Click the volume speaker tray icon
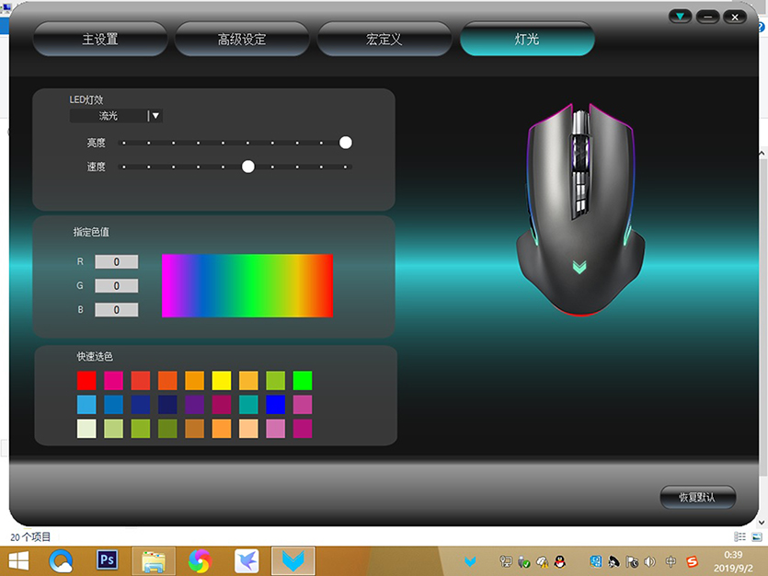Image resolution: width=768 pixels, height=576 pixels. coord(650,560)
